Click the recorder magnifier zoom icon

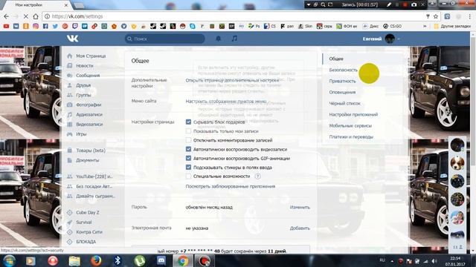click(x=323, y=4)
